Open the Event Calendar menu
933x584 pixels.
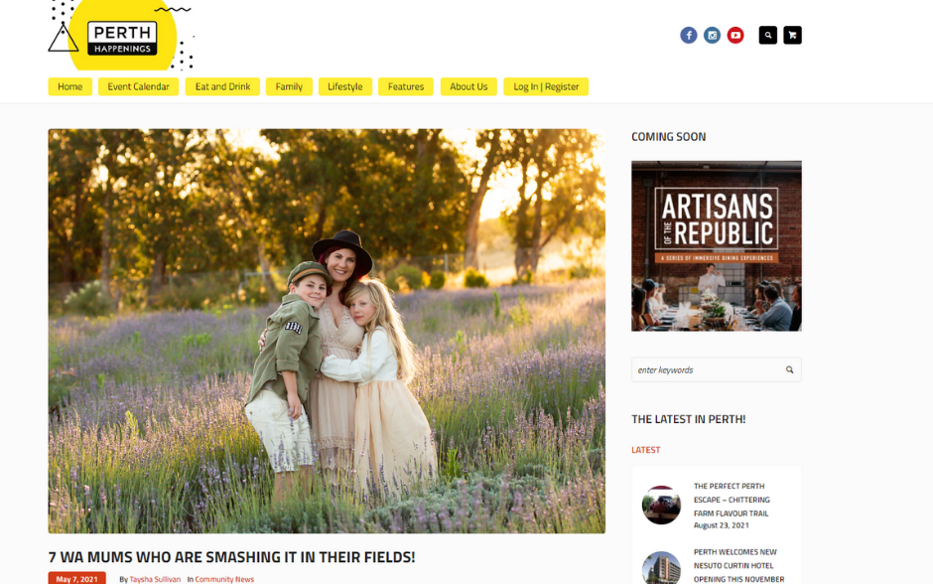pyautogui.click(x=139, y=86)
